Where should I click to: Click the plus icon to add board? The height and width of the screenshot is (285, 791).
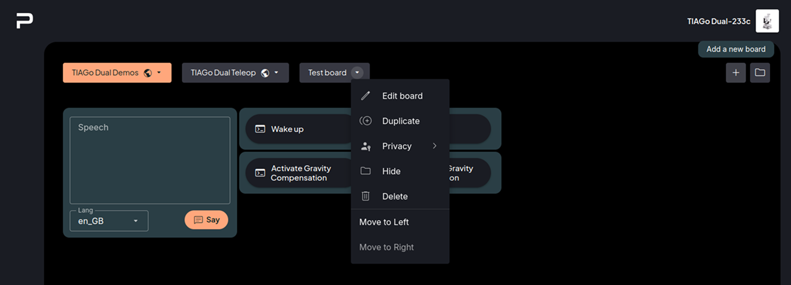736,72
